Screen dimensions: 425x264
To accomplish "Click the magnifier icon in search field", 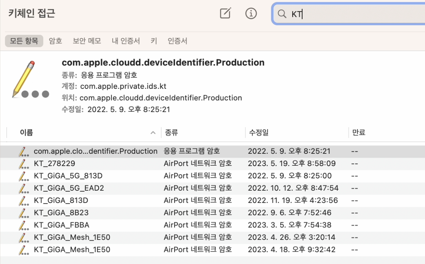I will click(282, 14).
